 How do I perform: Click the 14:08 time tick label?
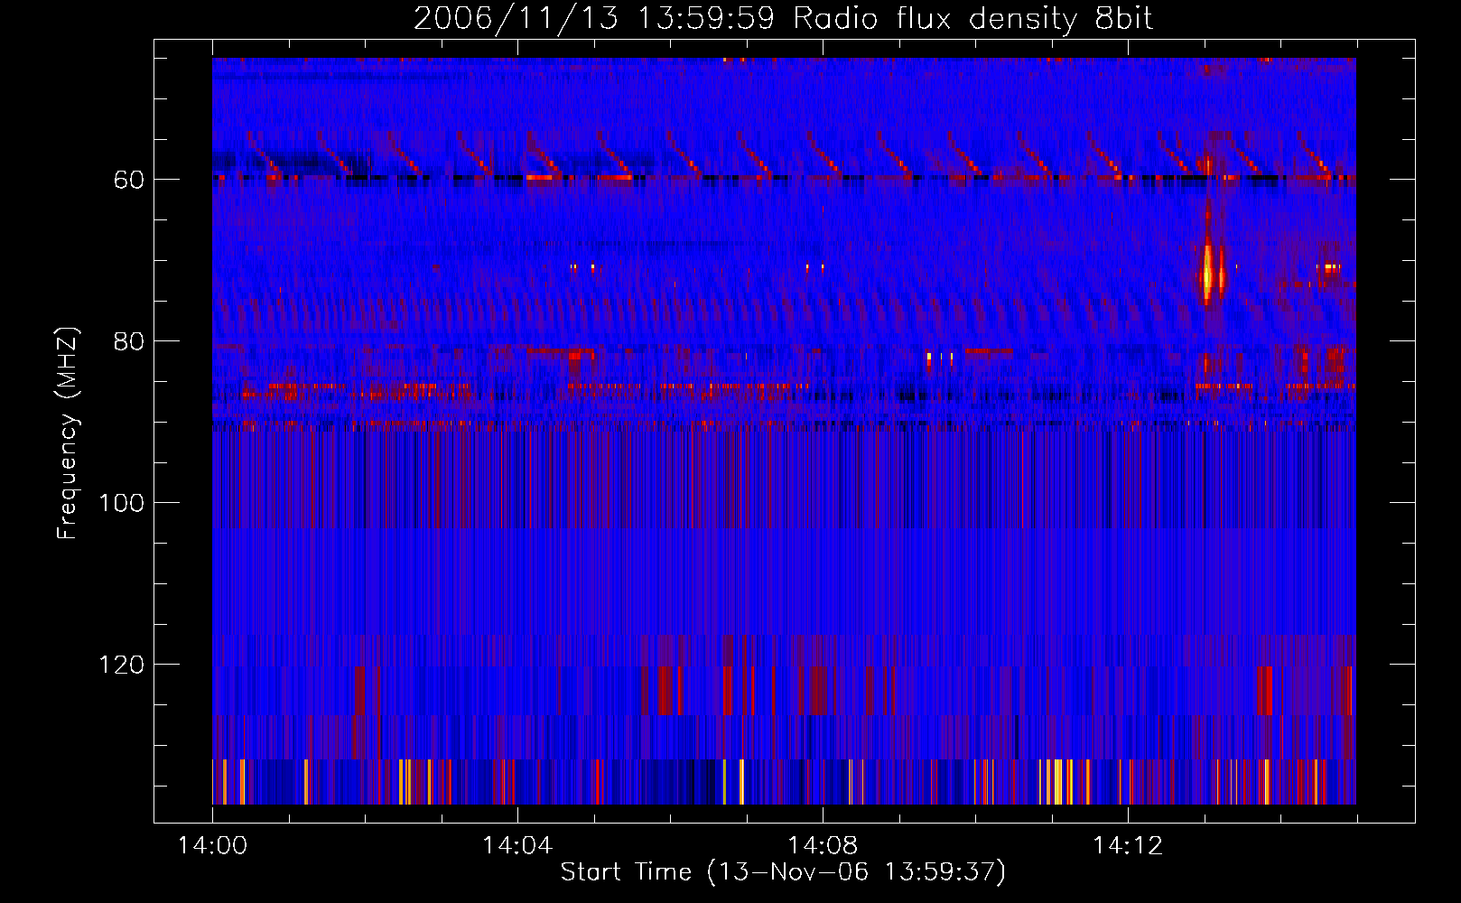coord(823,845)
